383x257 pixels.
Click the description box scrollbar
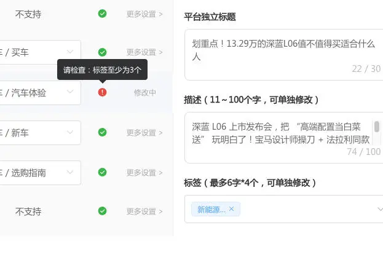[377, 127]
